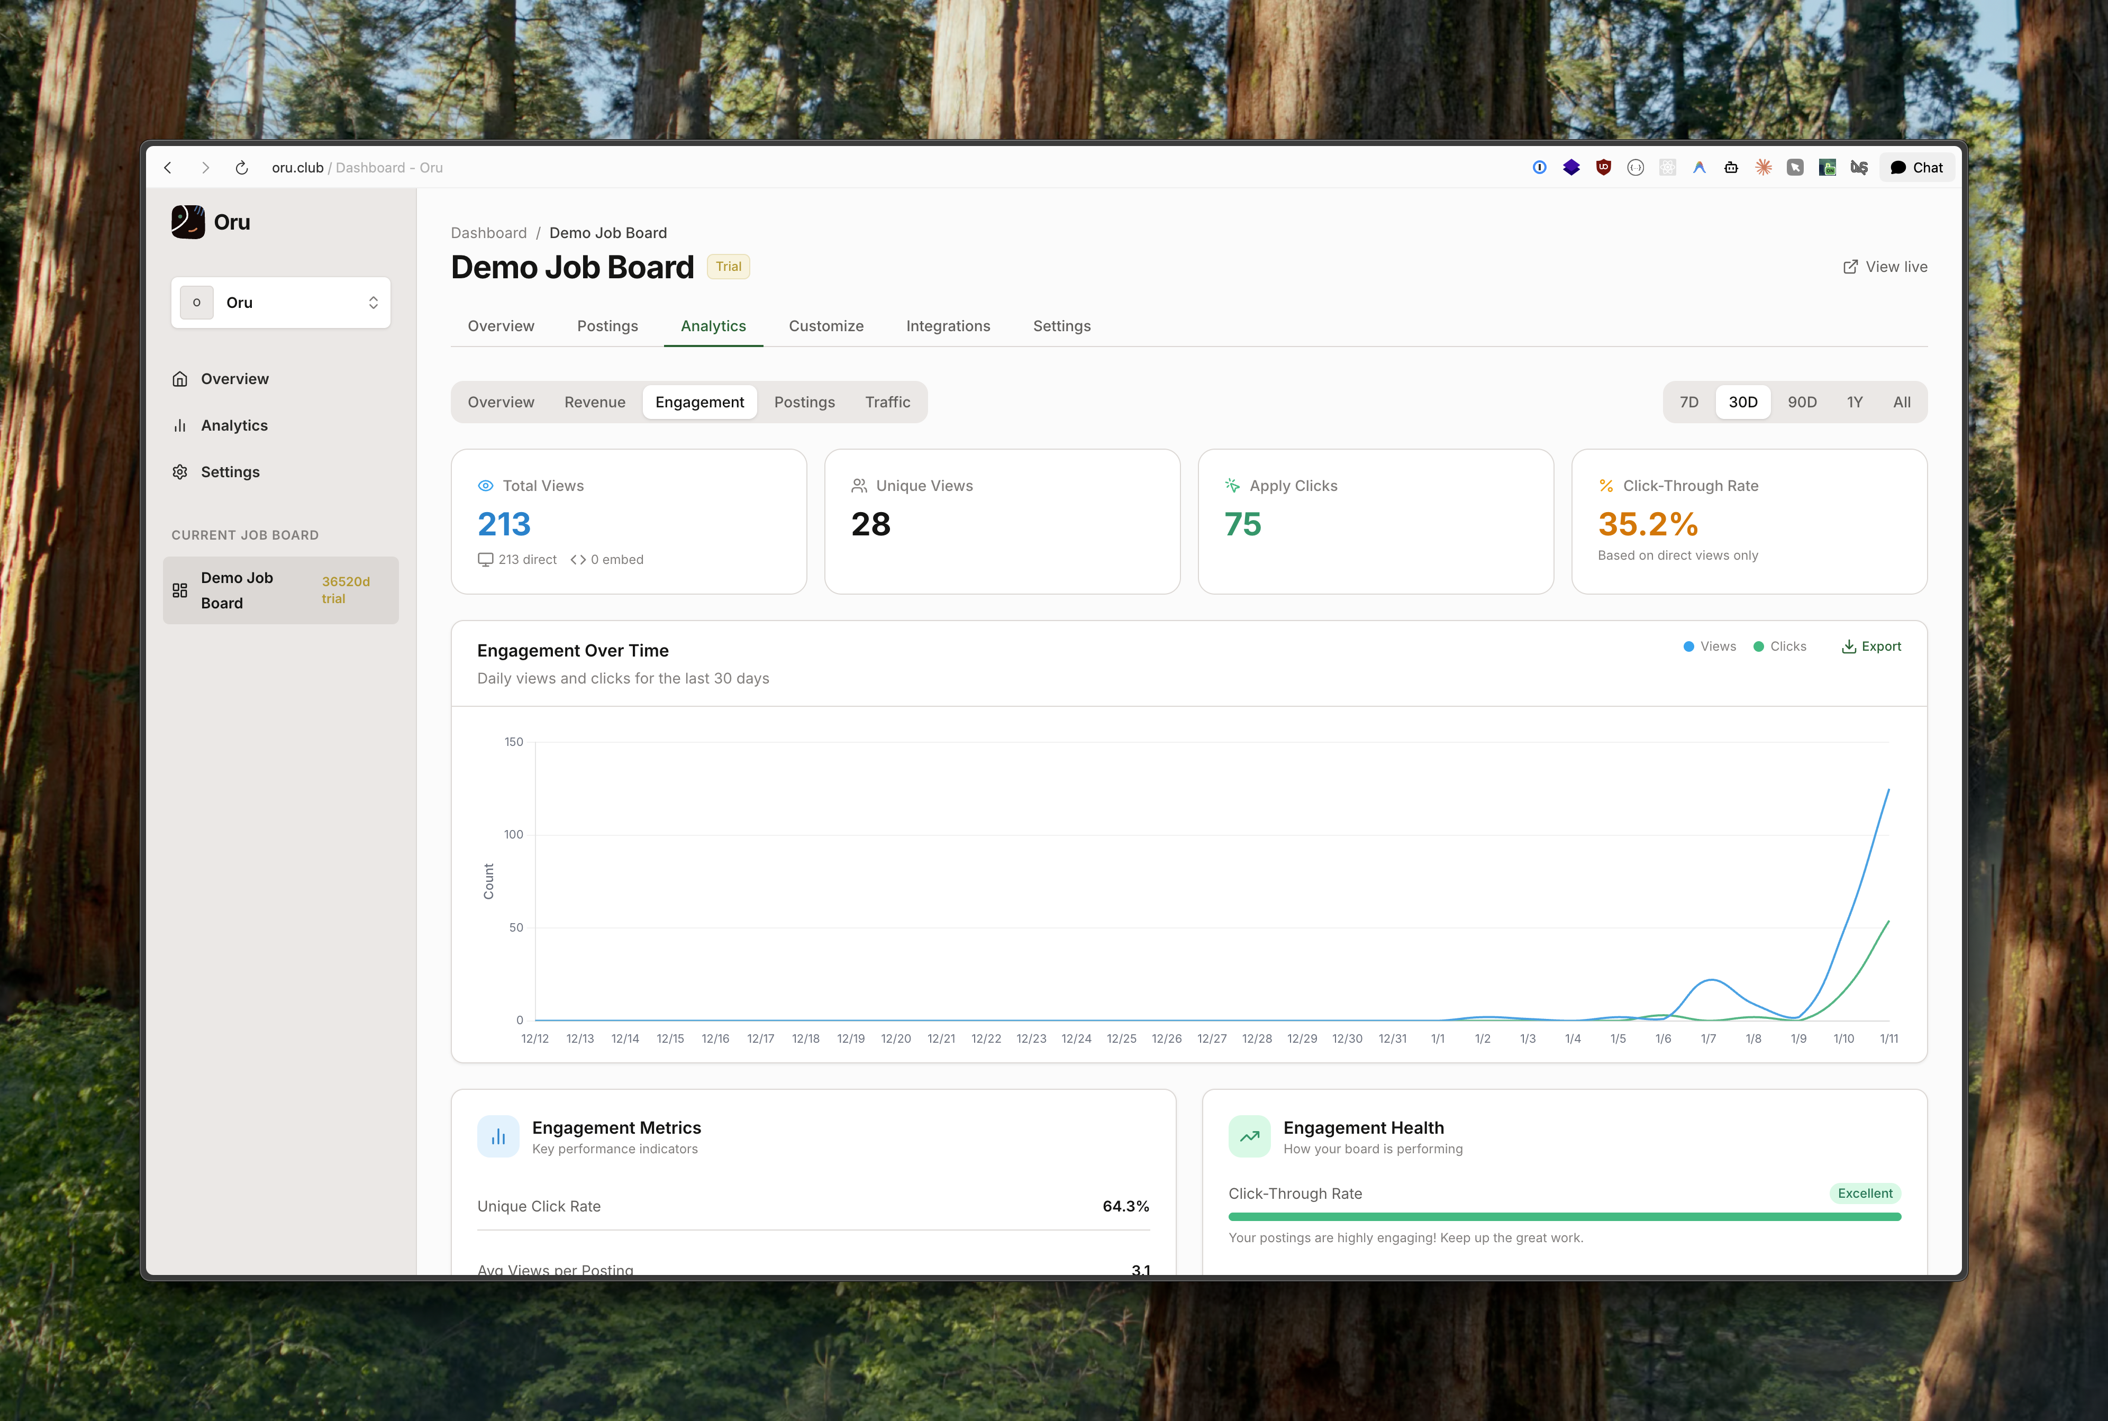Select the 7D time range
Image resolution: width=2108 pixels, height=1421 pixels.
[1689, 402]
